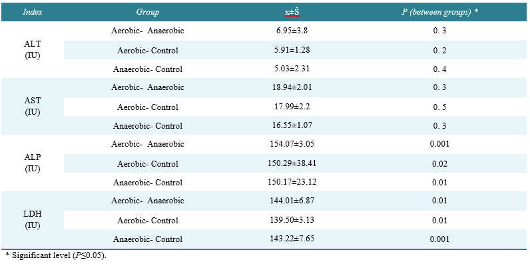Click the value 5.03±2.31
530x266 pixels.
pos(292,69)
